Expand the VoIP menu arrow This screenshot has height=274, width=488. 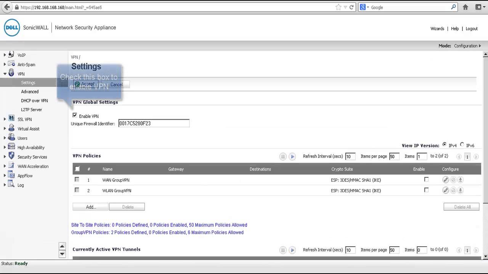coord(5,55)
